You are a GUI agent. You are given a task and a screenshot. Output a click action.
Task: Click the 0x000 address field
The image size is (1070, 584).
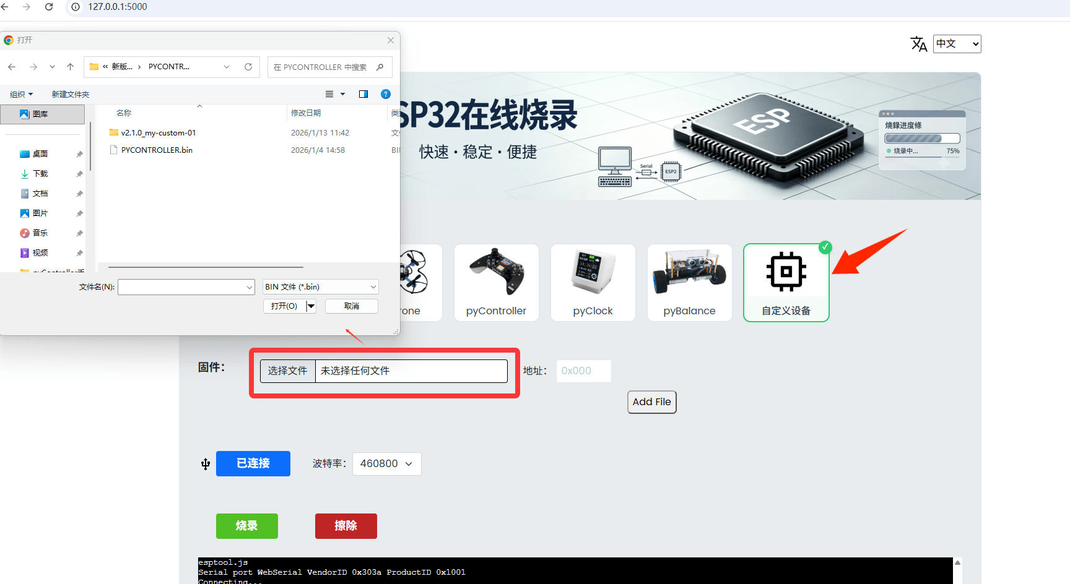pos(583,371)
